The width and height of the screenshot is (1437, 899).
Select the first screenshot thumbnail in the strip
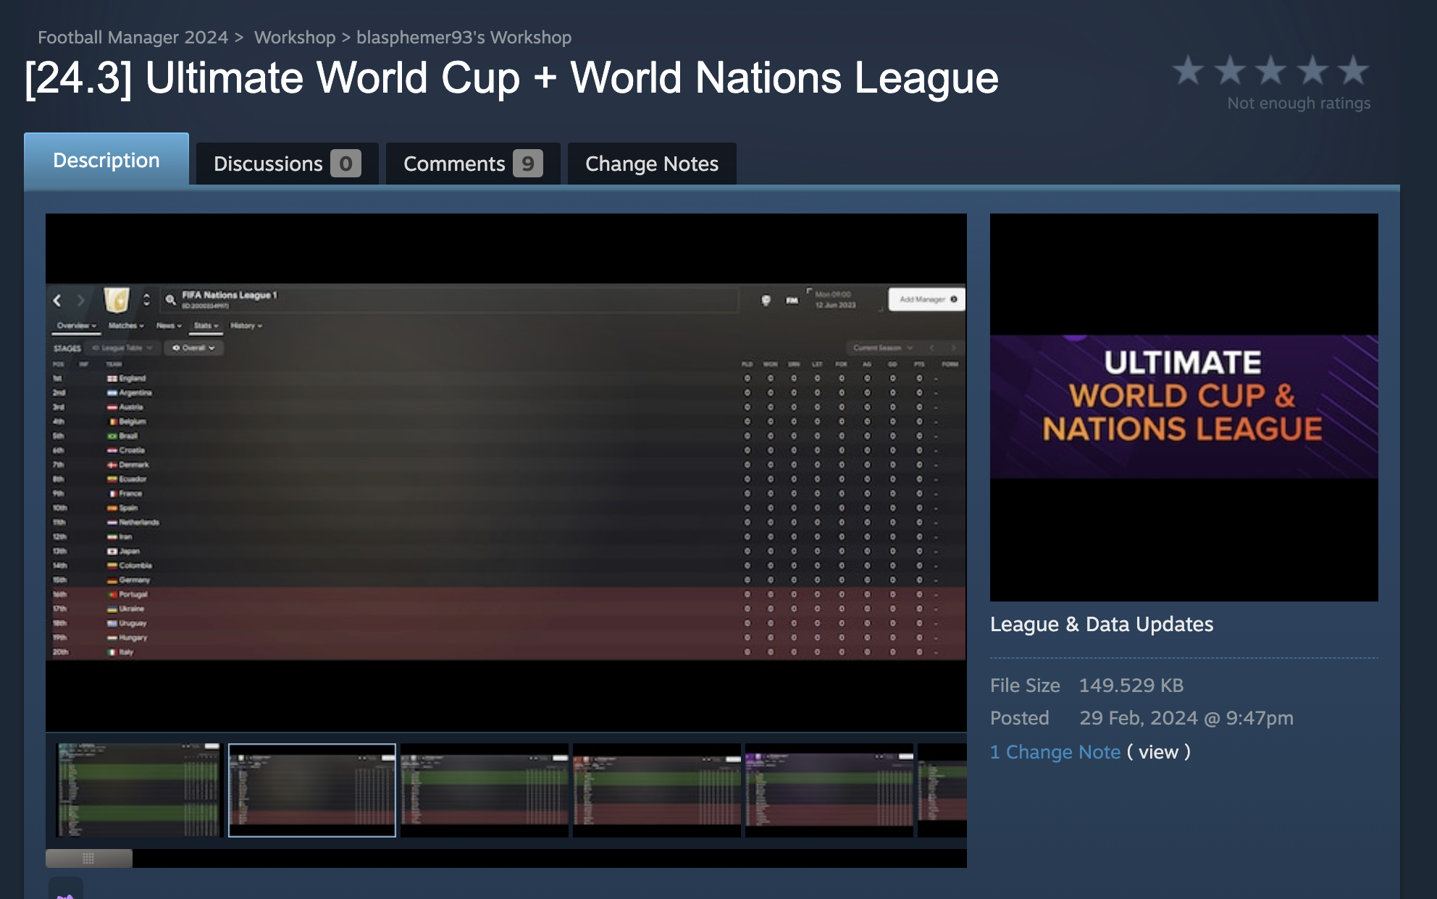coord(138,790)
